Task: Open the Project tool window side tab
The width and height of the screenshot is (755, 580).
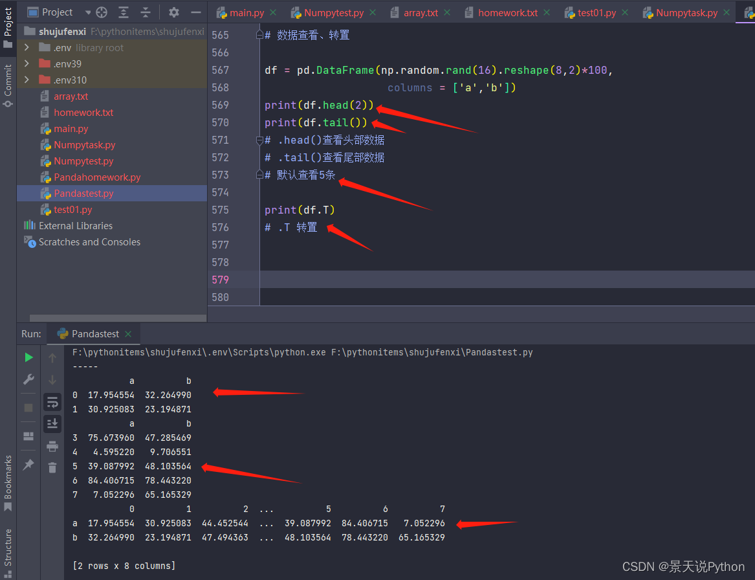Action: coord(8,27)
